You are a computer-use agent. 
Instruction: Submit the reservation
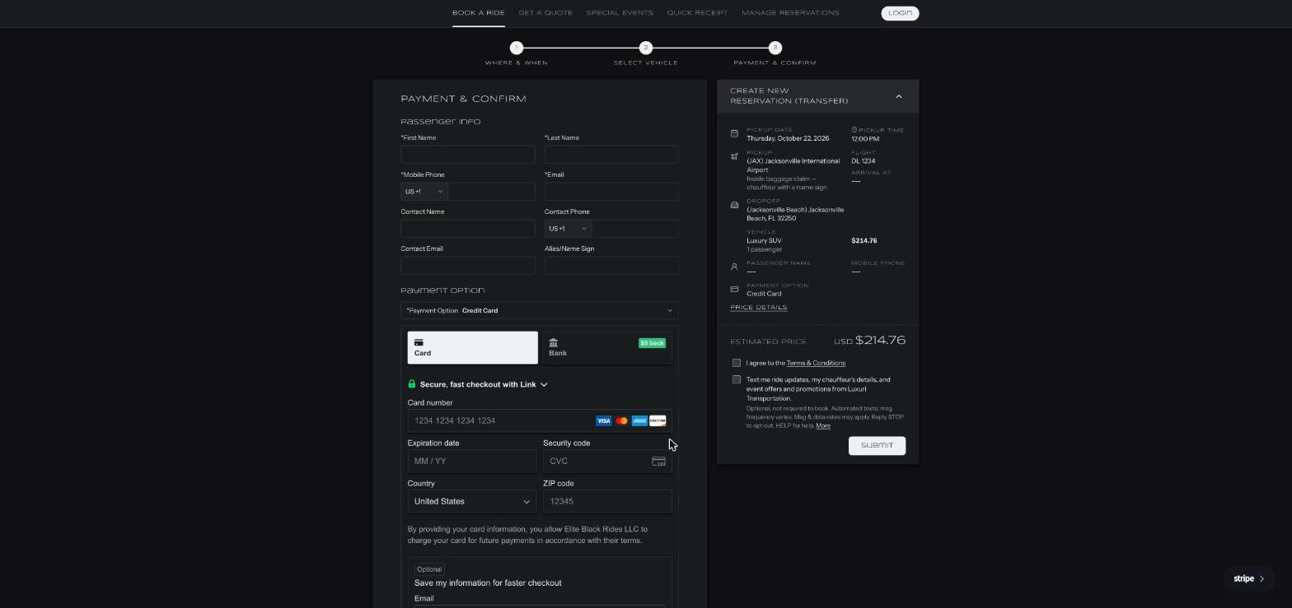[x=877, y=445]
